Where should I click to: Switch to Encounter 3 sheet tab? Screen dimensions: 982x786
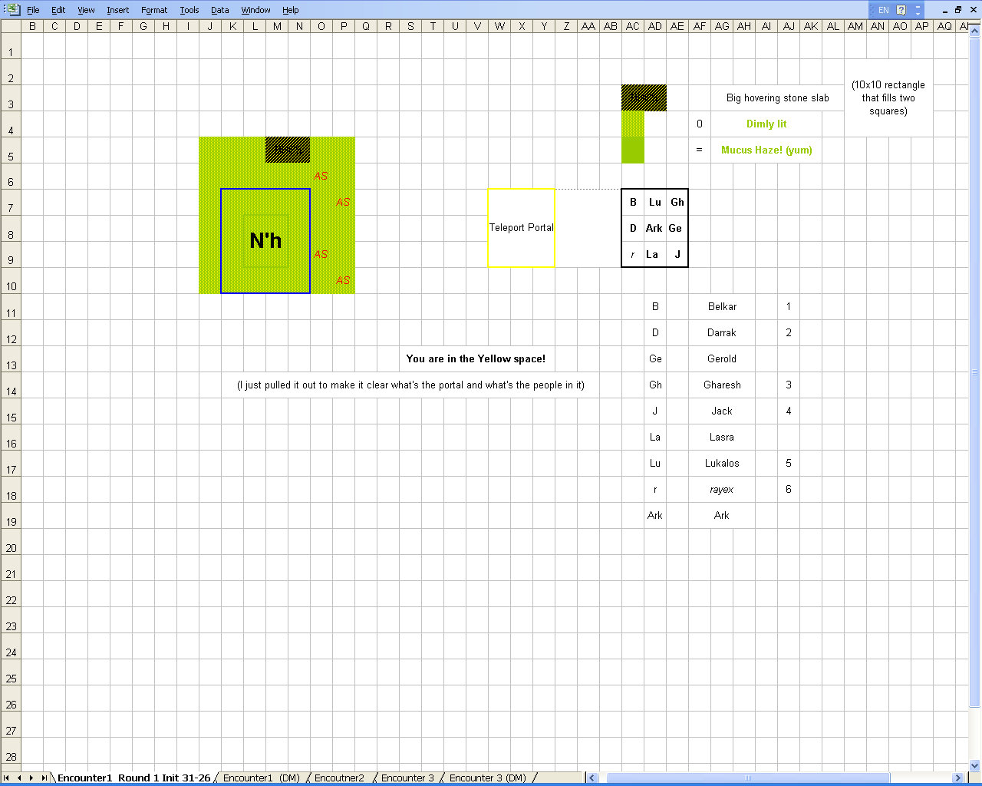407,778
